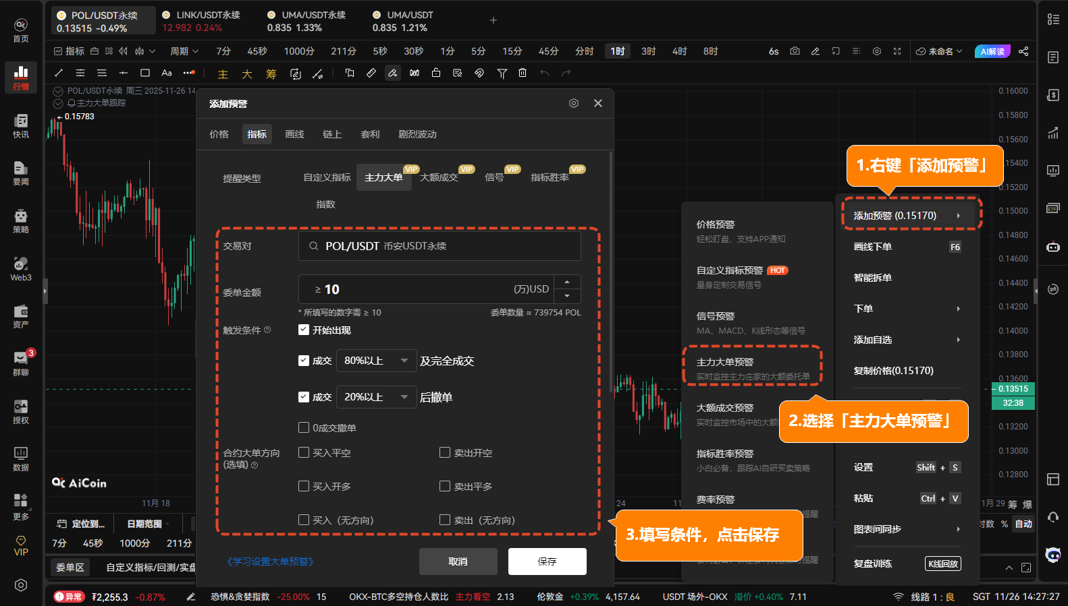Click the trash delete drawings icon
Viewport: 1068px width, 606px height.
(523, 73)
